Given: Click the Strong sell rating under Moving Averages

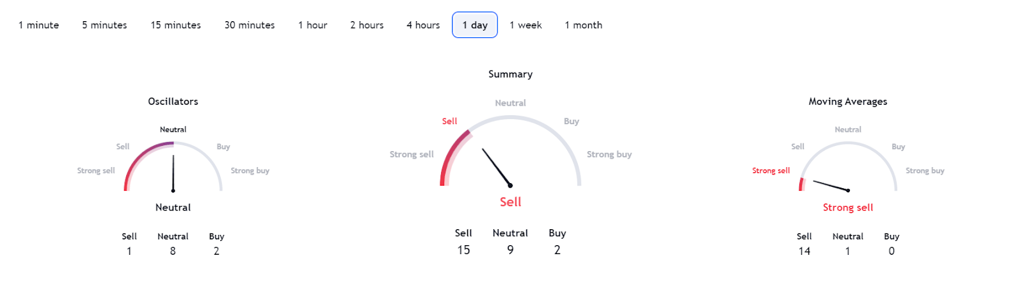Looking at the screenshot, I should [848, 207].
